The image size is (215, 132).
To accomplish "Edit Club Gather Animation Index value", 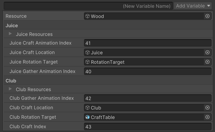I will [148, 99].
